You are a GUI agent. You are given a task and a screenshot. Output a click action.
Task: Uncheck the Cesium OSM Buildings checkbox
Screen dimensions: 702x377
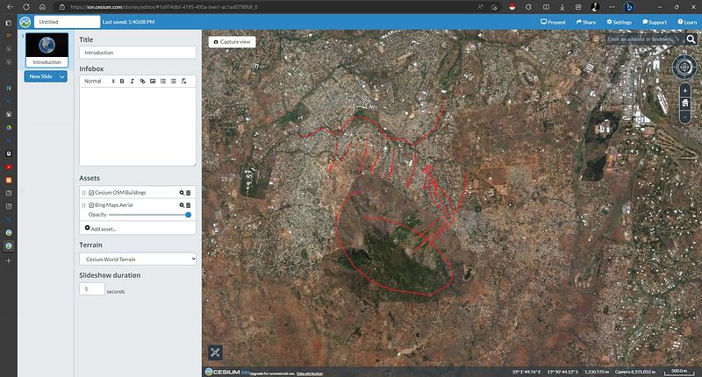coord(91,192)
